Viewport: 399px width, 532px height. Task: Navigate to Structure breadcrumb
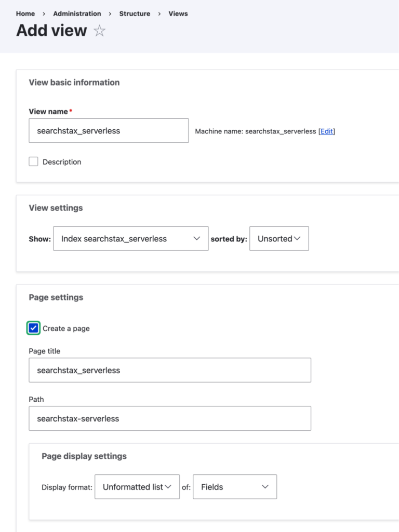[x=135, y=13]
